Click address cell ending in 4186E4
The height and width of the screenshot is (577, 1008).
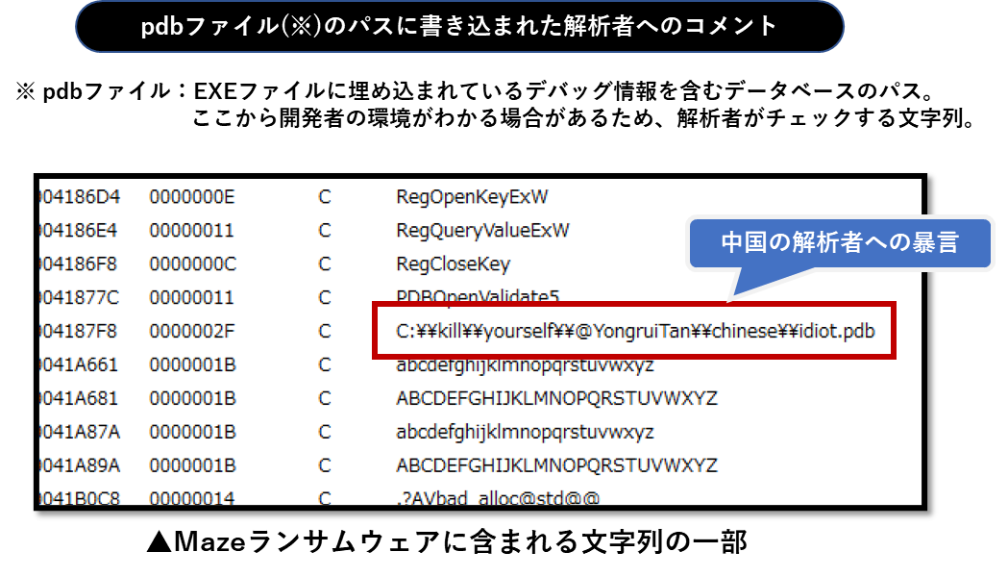click(x=80, y=231)
